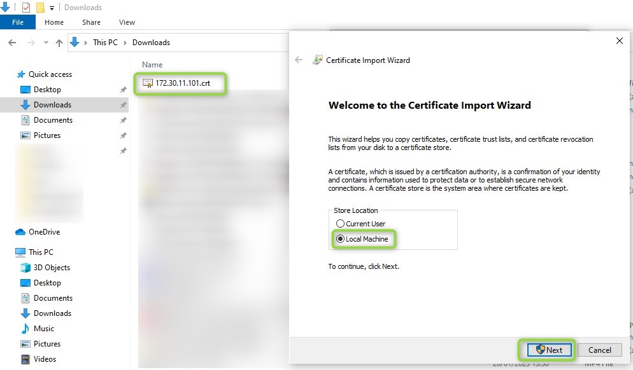Image resolution: width=633 pixels, height=370 pixels.
Task: Open Customize Quick Access Toolbar dropdown
Action: click(x=52, y=8)
